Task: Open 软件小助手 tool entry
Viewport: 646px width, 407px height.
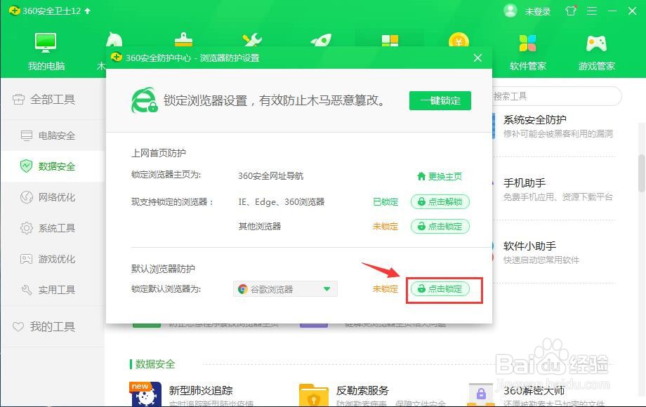Action: (541, 253)
